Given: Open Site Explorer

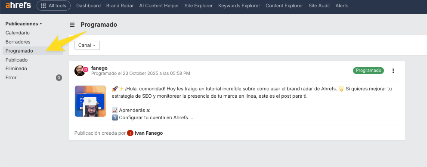Looking at the screenshot, I should pyautogui.click(x=198, y=6).
